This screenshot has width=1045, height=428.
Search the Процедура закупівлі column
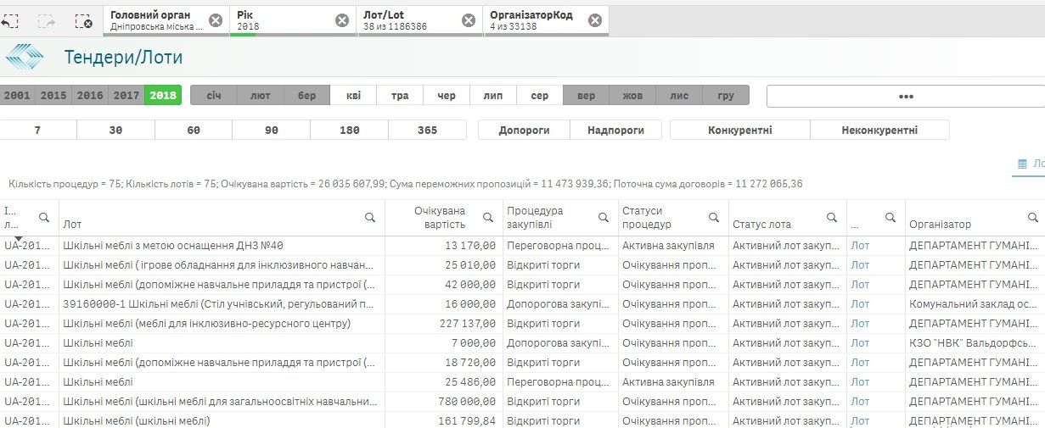pos(604,218)
